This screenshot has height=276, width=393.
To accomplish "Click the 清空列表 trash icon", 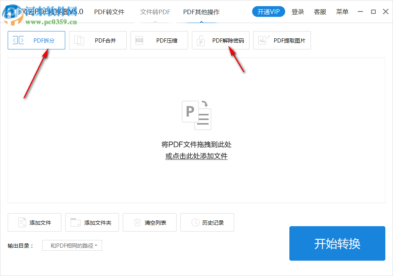I will click(137, 222).
